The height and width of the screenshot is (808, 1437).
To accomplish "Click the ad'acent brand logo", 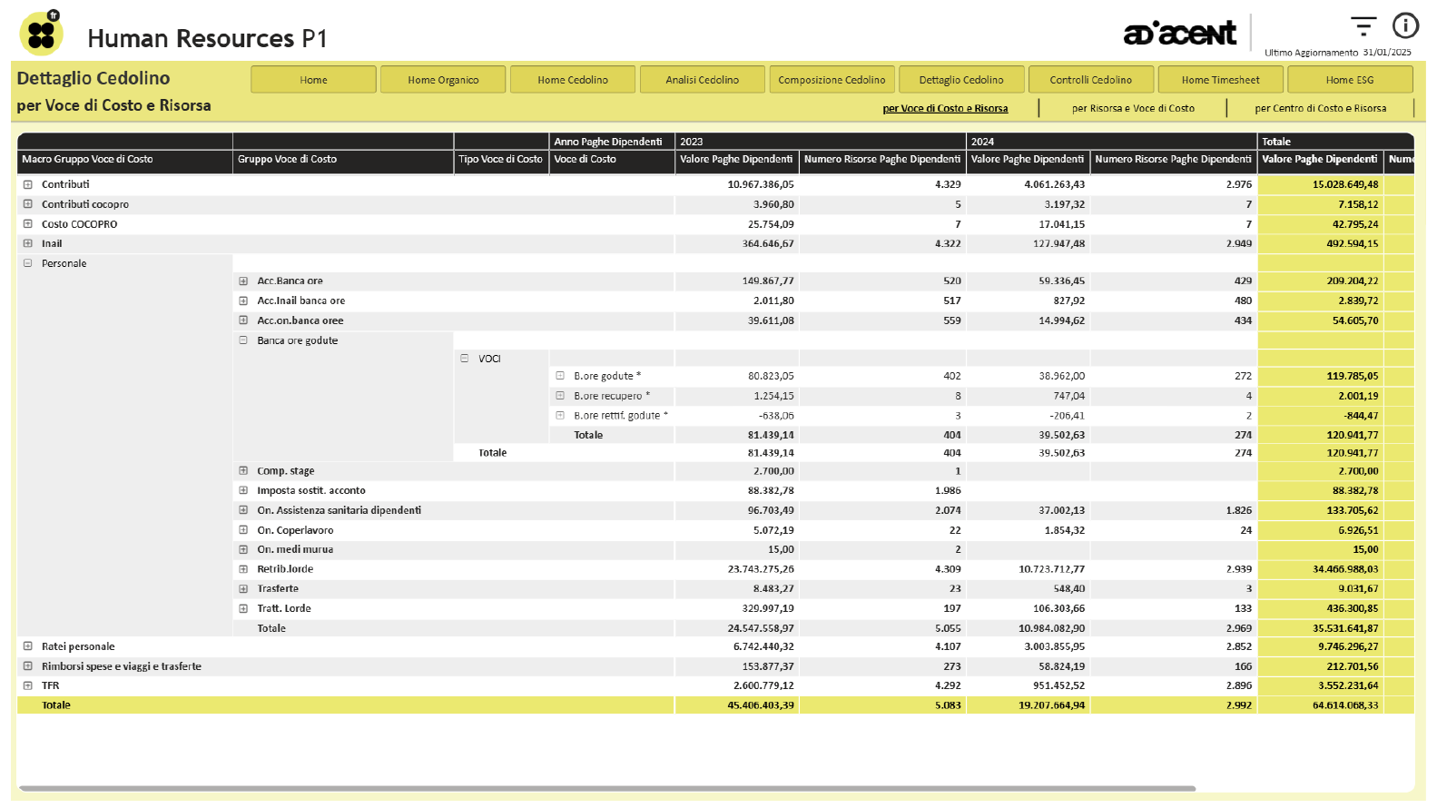I will [1179, 34].
